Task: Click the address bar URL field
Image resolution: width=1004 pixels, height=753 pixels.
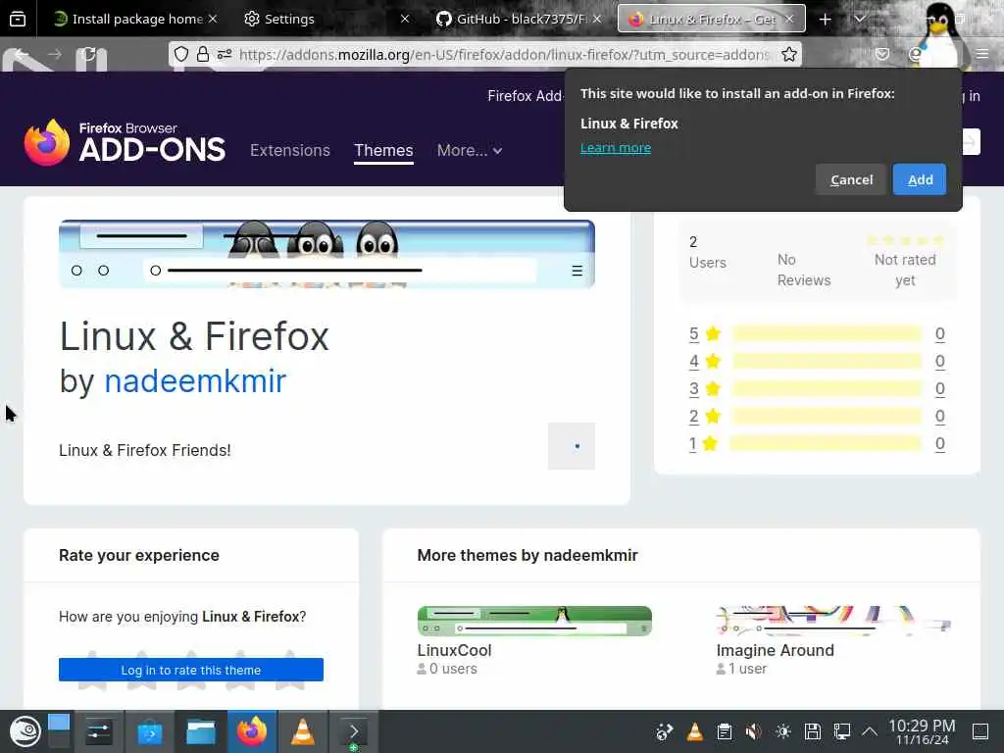Action: click(x=504, y=55)
